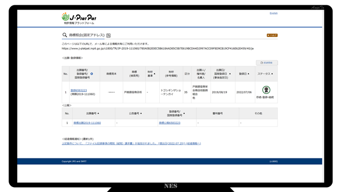Click the status text 存続-登録-継続
The width and height of the screenshot is (341, 192).
[265, 97]
